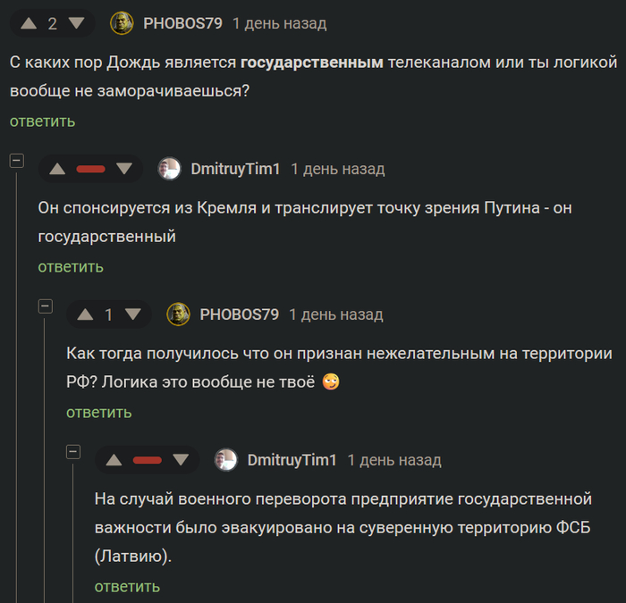Reply to the comment about точку зрения Путина
This screenshot has height=603, width=626.
(71, 267)
